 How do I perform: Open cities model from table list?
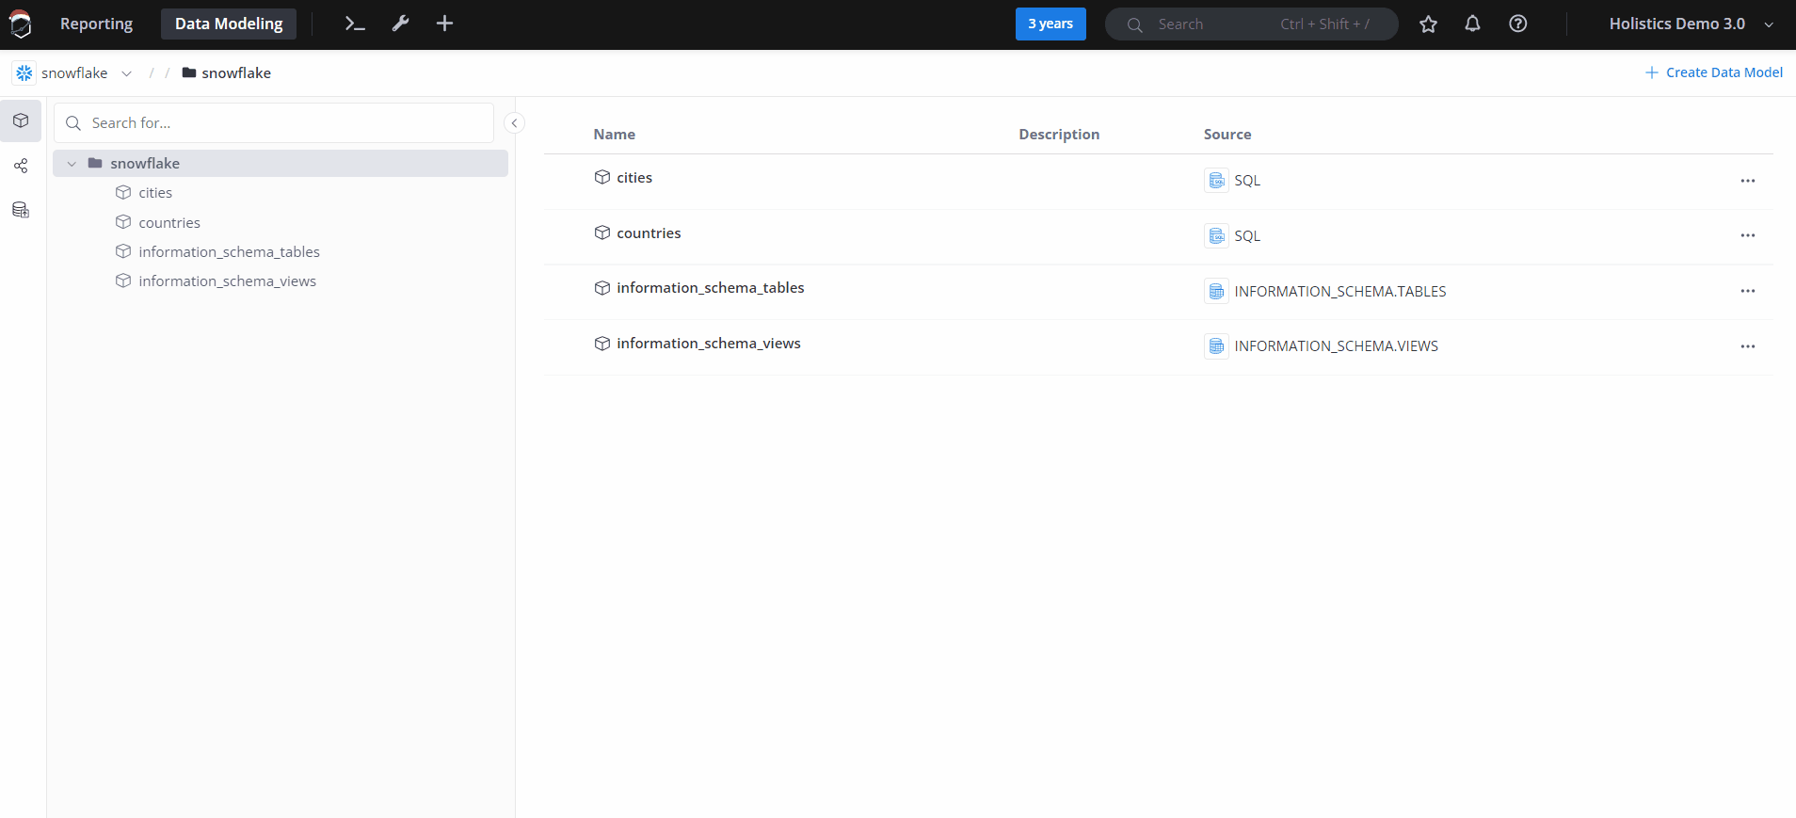coord(634,178)
